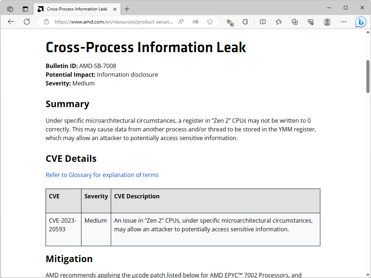Image resolution: width=371 pixels, height=278 pixels.
Task: Open the Refer to Glossary link
Action: pos(102,175)
